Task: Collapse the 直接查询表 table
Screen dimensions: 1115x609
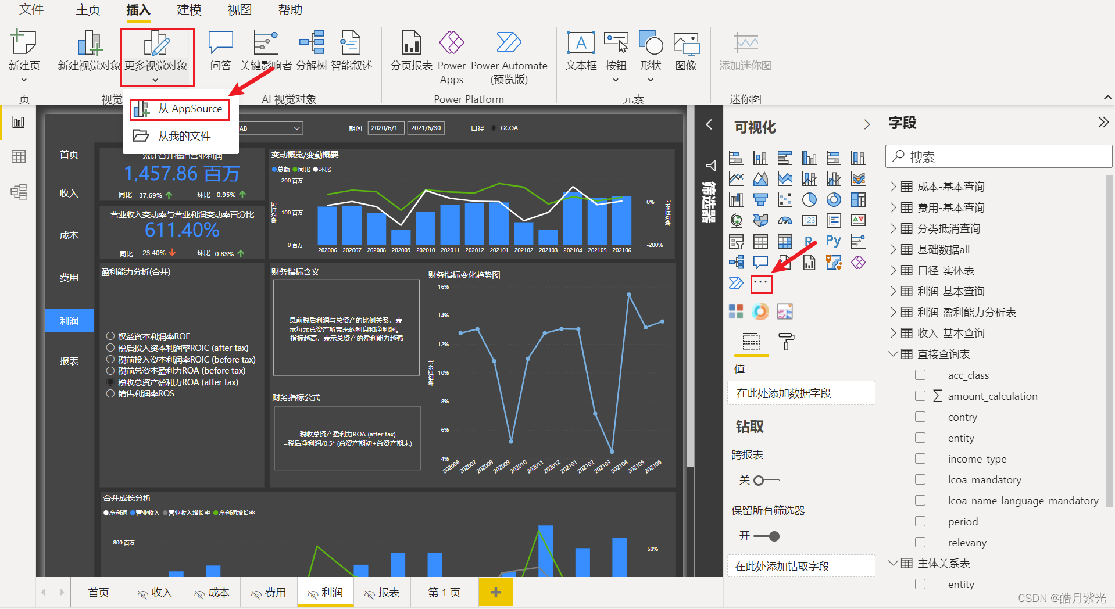Action: pyautogui.click(x=894, y=354)
